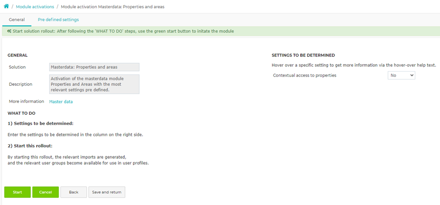Click the 'Enter the settings to be determined' instruction
This screenshot has height=205, width=440.
point(75,135)
